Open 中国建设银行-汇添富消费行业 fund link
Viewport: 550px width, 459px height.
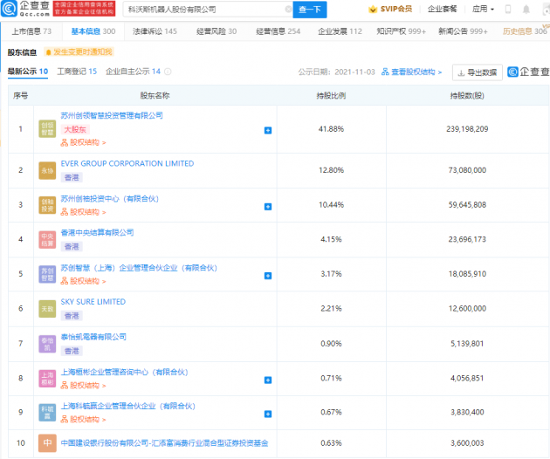point(164,443)
